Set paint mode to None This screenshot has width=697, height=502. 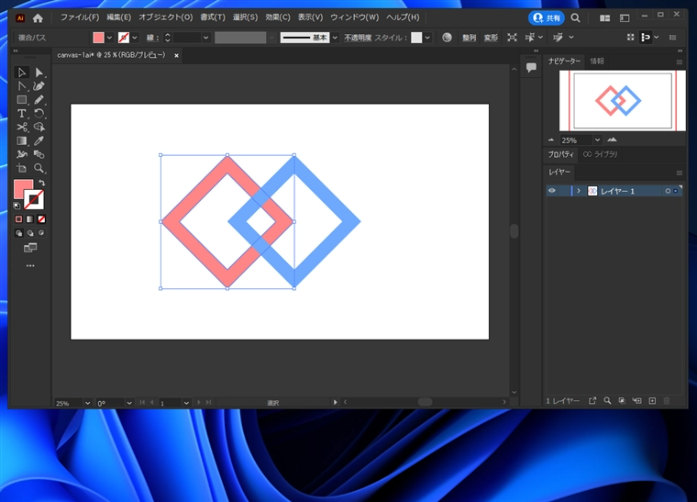coord(41,219)
